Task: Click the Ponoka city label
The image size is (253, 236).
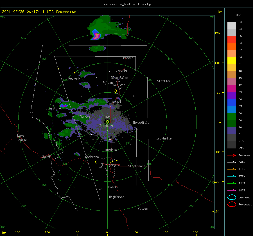Action: click(x=128, y=58)
